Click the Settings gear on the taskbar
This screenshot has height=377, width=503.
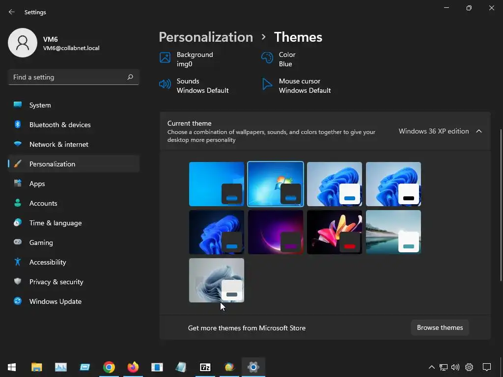coord(253,367)
